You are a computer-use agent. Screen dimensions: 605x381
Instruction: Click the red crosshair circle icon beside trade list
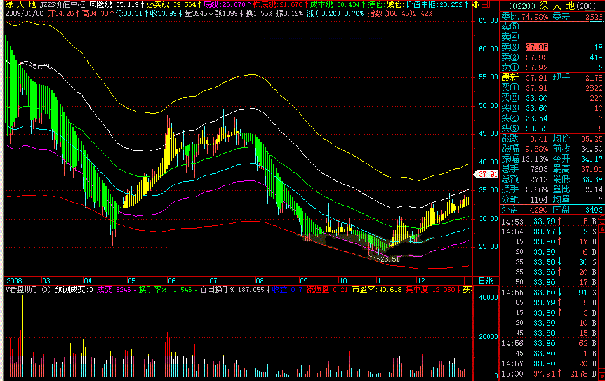tap(601, 220)
